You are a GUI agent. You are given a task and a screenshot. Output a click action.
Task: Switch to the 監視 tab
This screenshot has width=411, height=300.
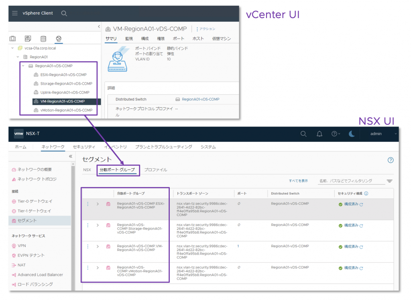[129, 39]
